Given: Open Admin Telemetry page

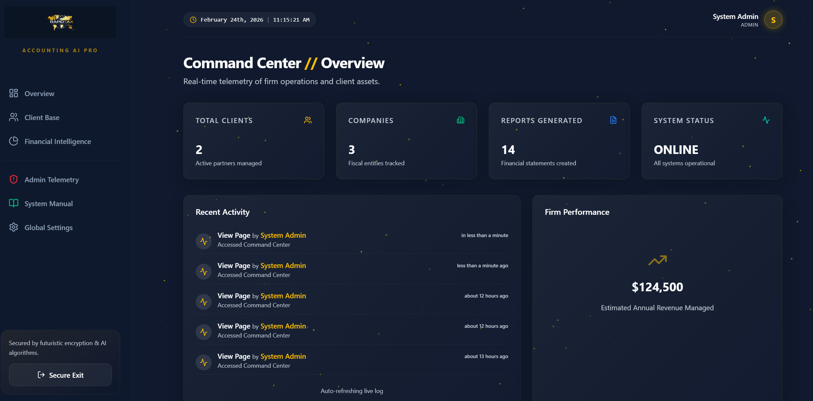Looking at the screenshot, I should [52, 180].
